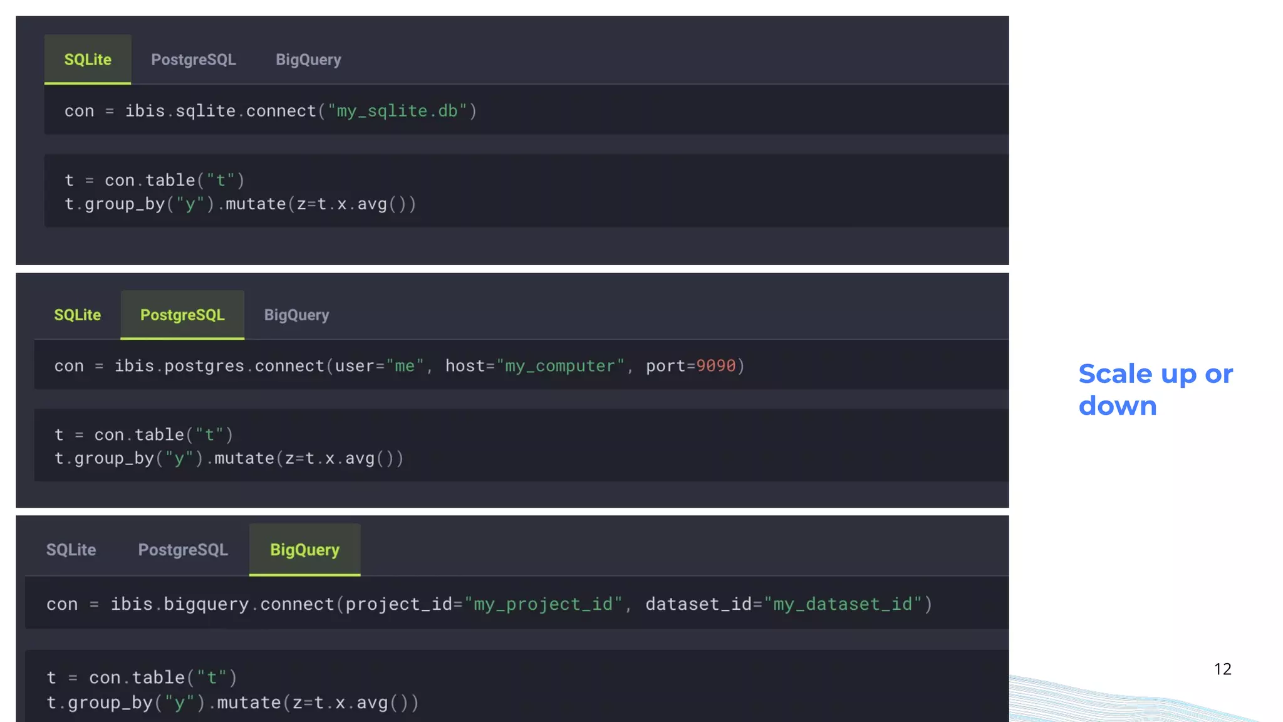Click the port value 9090

tap(715, 366)
